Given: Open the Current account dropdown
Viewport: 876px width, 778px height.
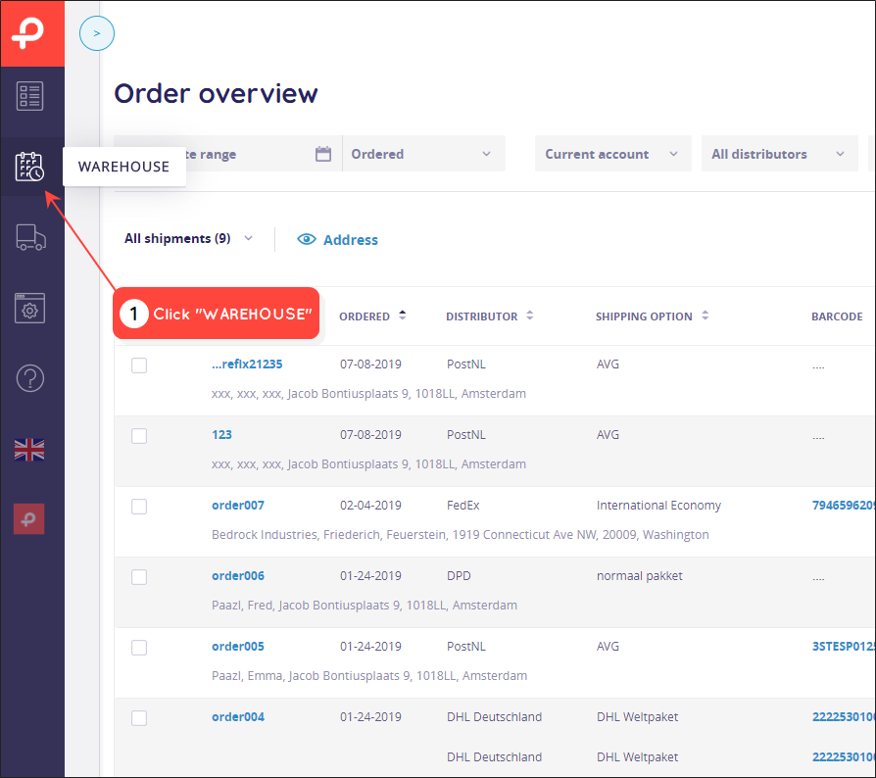Looking at the screenshot, I should point(612,154).
